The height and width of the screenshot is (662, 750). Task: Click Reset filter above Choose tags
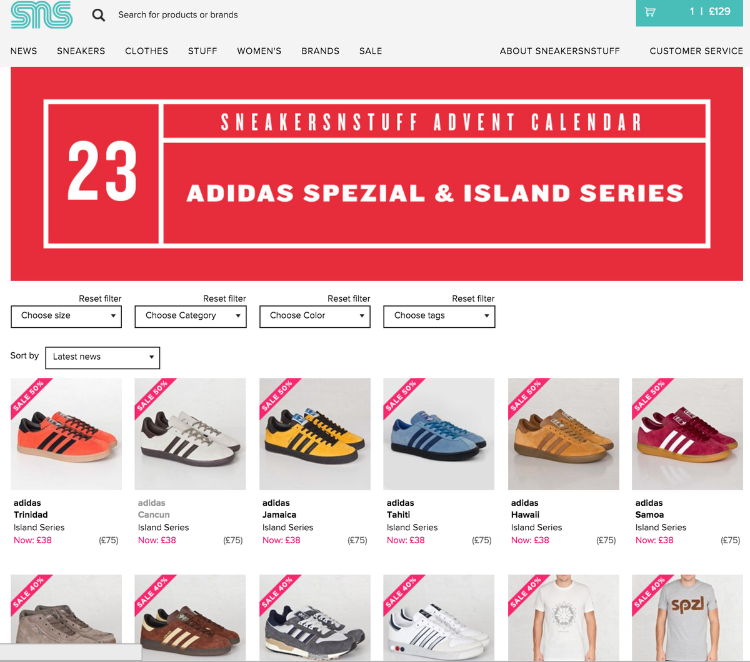tap(473, 299)
